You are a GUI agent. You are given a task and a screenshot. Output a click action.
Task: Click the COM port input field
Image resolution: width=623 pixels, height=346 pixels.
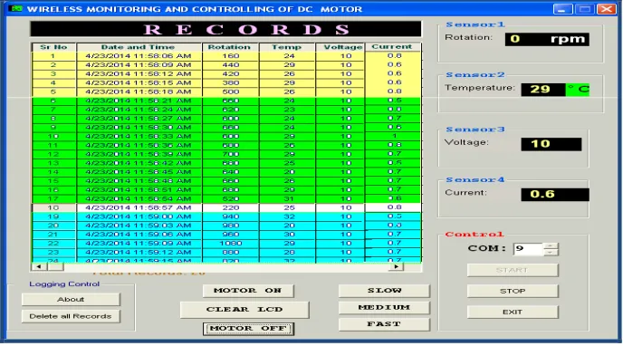click(528, 249)
